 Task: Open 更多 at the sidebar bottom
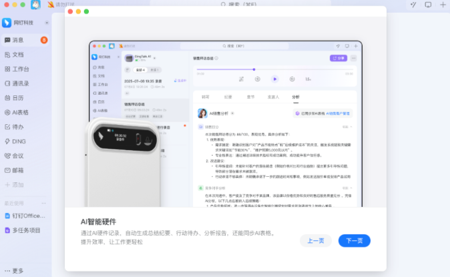(x=14, y=271)
